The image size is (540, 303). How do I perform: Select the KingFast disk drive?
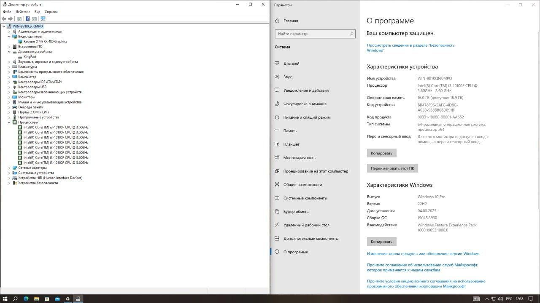pyautogui.click(x=30, y=56)
